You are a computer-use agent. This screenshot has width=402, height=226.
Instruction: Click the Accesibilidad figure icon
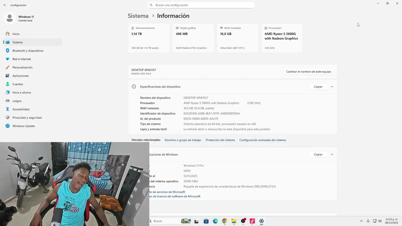pyautogui.click(x=8, y=109)
